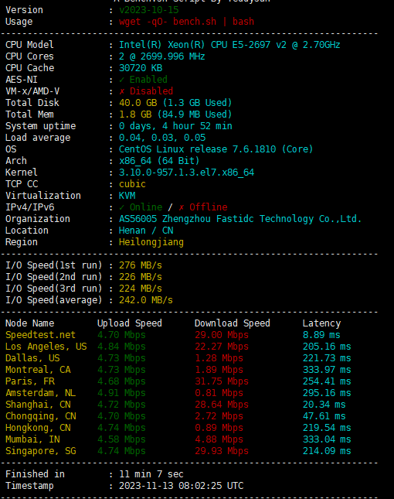The image size is (394, 499).
Task: Click Speedtest.net download speed 29.00 Mbps
Action: [222, 335]
